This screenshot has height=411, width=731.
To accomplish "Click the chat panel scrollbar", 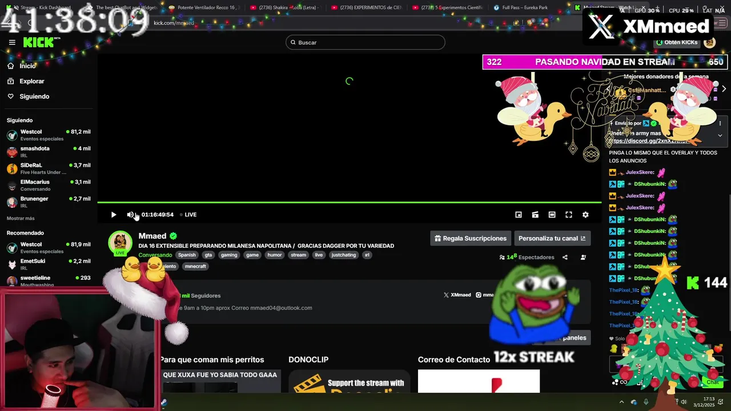I will (729, 263).
